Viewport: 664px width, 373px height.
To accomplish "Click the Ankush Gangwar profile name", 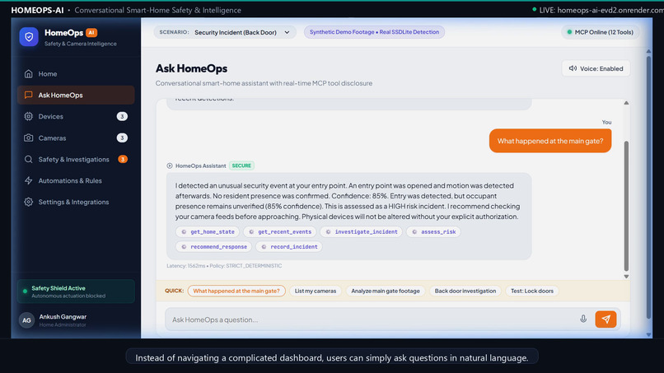I will point(63,317).
